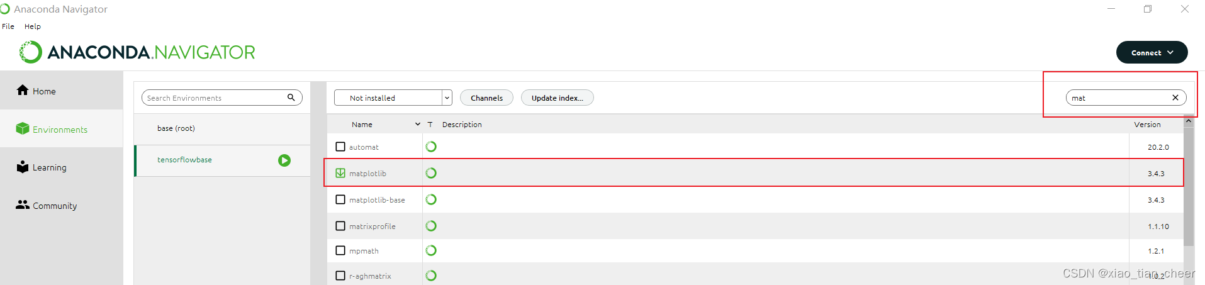Tick the matrixprofile package checkbox
The height and width of the screenshot is (285, 1205).
[x=340, y=226]
